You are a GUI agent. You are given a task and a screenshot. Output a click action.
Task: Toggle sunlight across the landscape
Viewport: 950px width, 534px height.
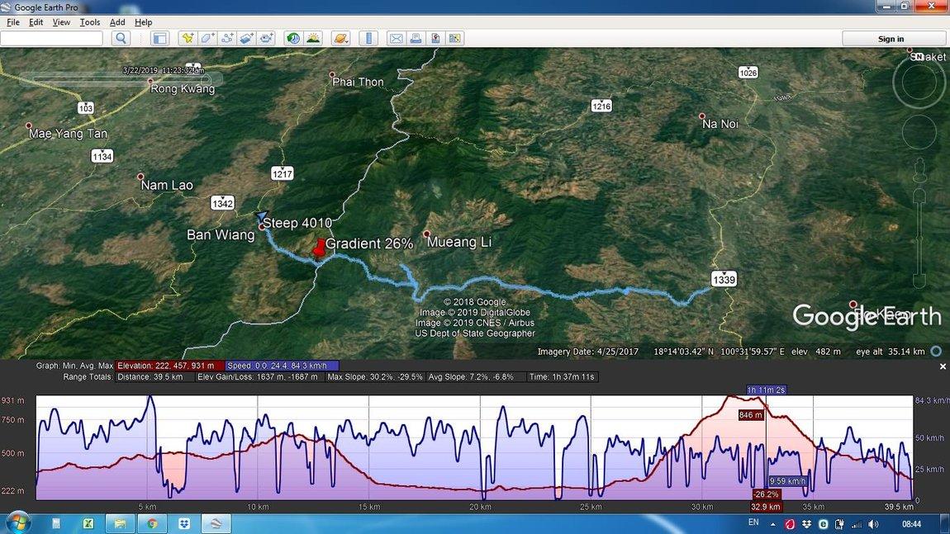click(x=313, y=38)
